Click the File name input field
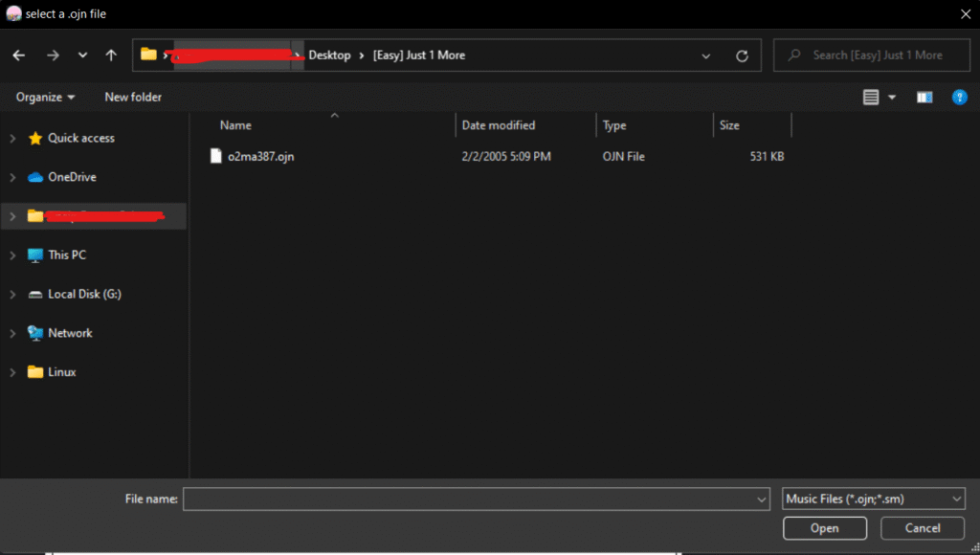 469,499
